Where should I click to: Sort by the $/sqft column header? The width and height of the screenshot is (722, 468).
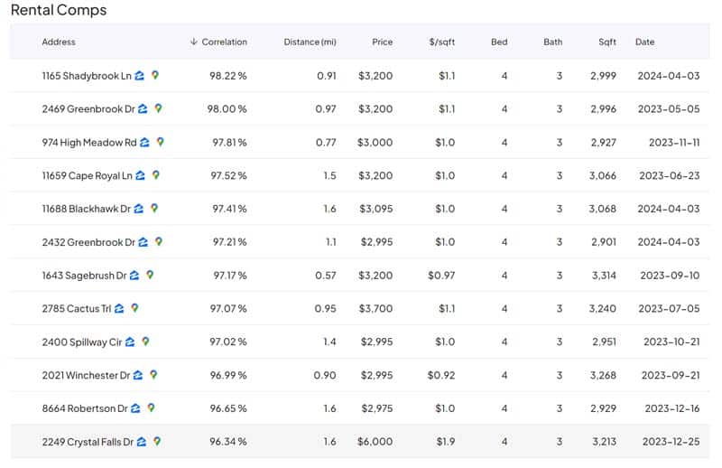point(442,42)
